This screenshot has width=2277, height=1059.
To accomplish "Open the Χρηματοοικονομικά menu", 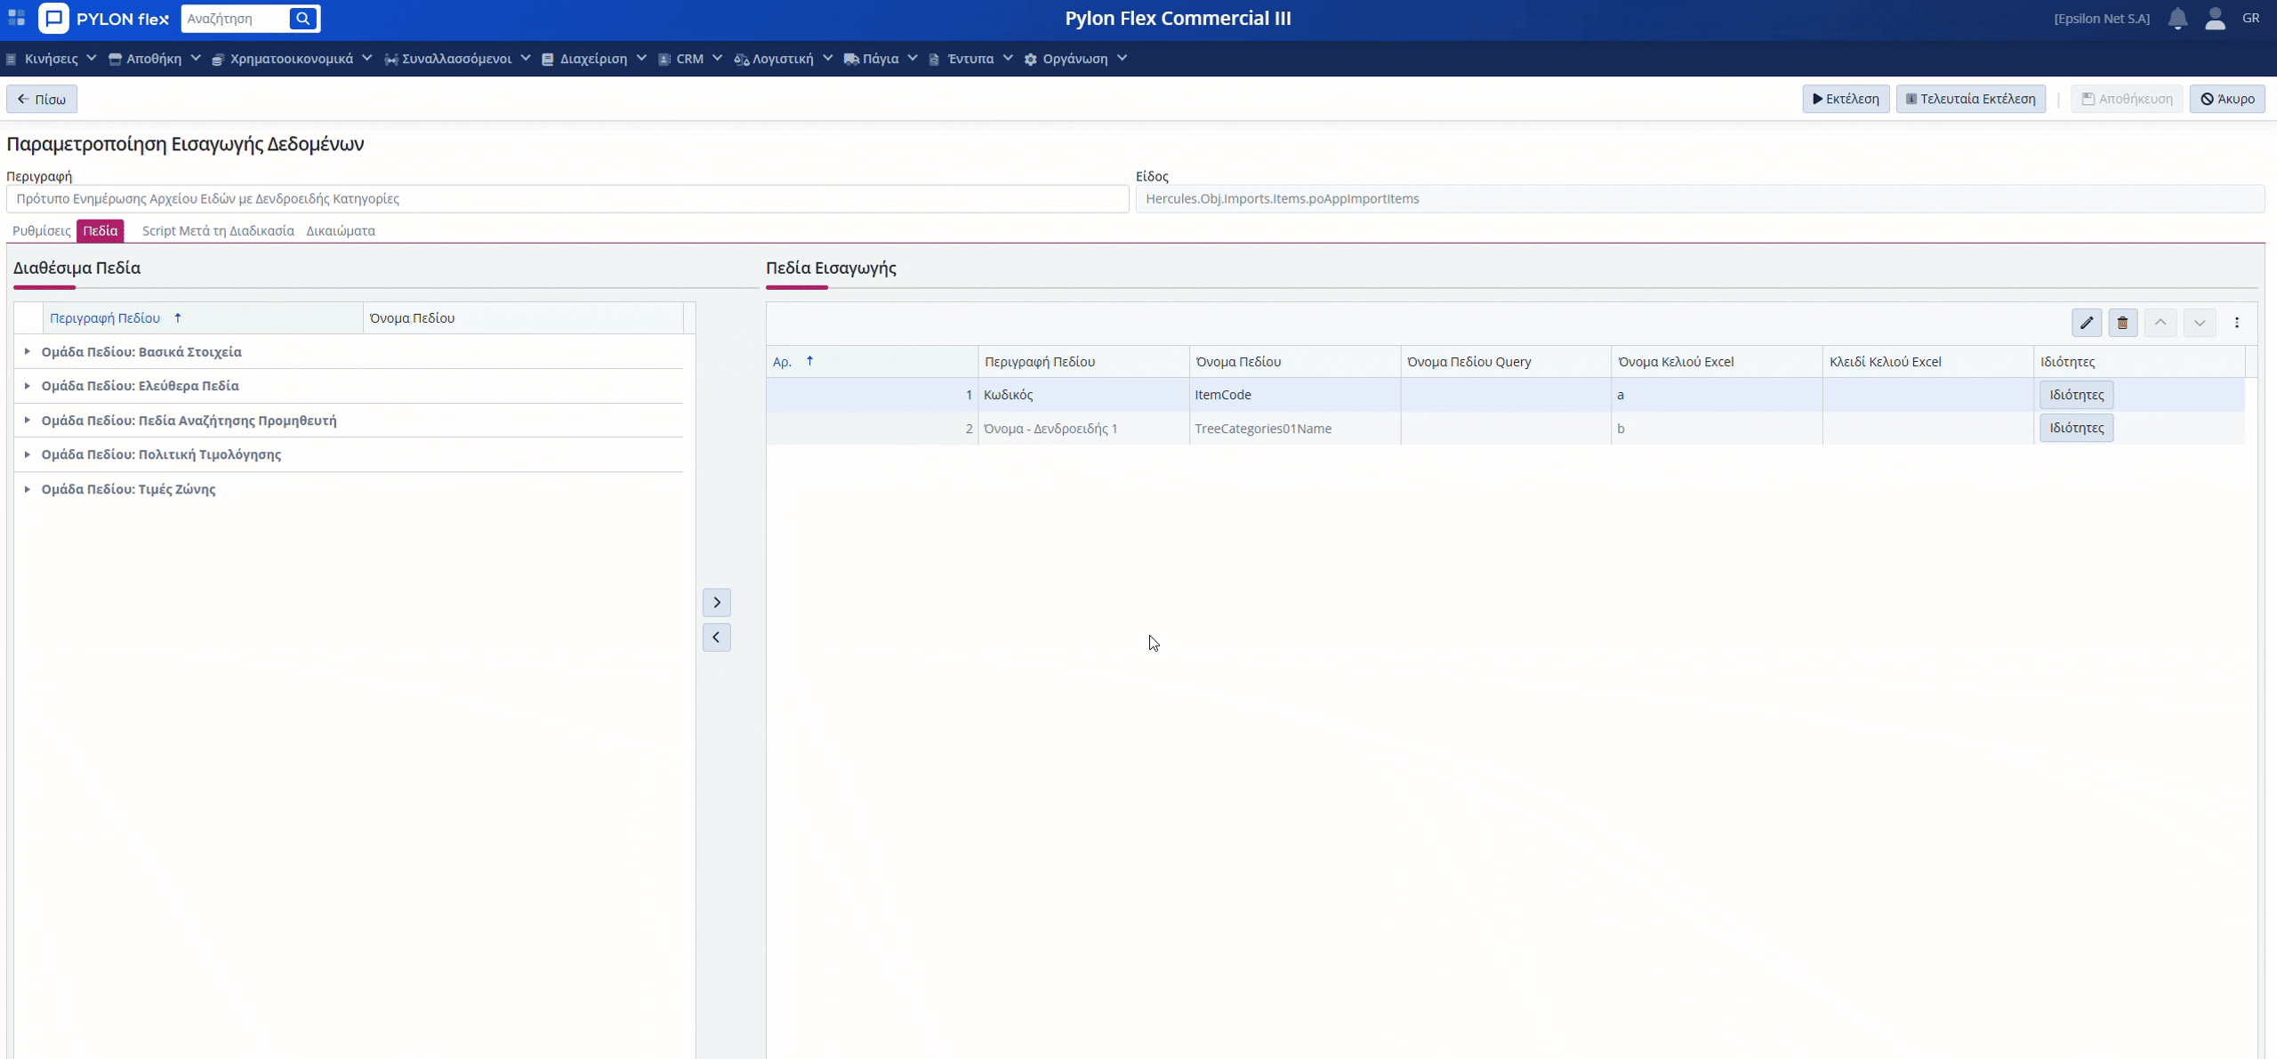I will (x=292, y=59).
